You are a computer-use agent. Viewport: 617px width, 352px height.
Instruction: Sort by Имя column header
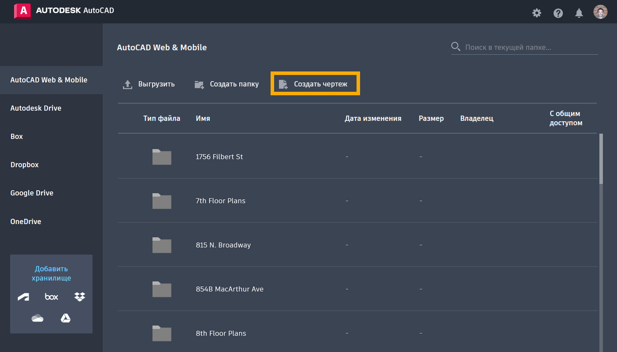(x=203, y=118)
